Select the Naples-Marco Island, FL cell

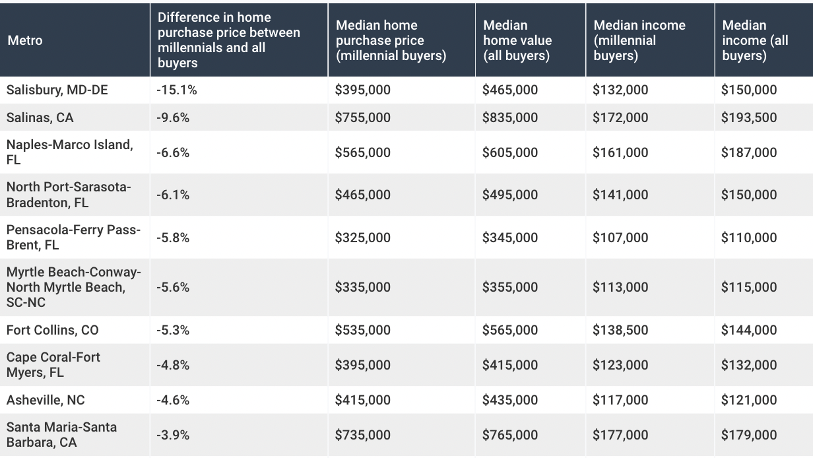point(69,152)
